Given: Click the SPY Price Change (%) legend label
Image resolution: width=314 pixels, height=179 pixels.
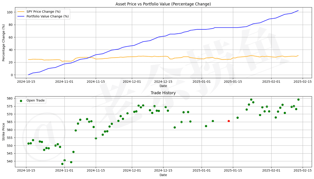Looking at the screenshot, I should point(44,12).
